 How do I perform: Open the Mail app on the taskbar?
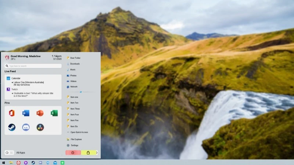55,163
